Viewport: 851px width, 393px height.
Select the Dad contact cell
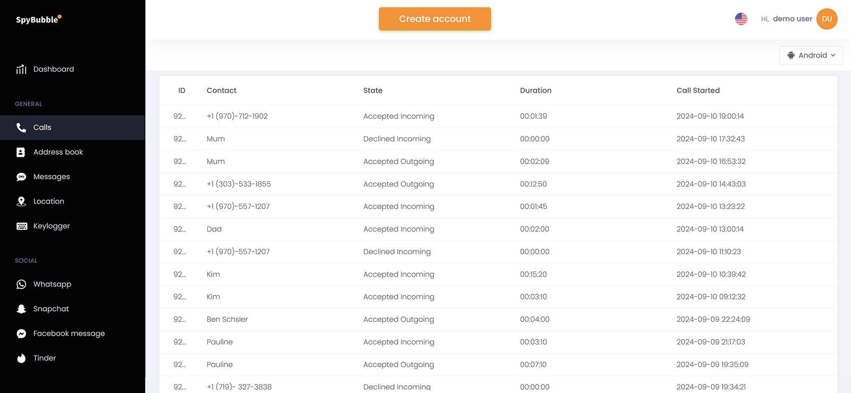(214, 229)
